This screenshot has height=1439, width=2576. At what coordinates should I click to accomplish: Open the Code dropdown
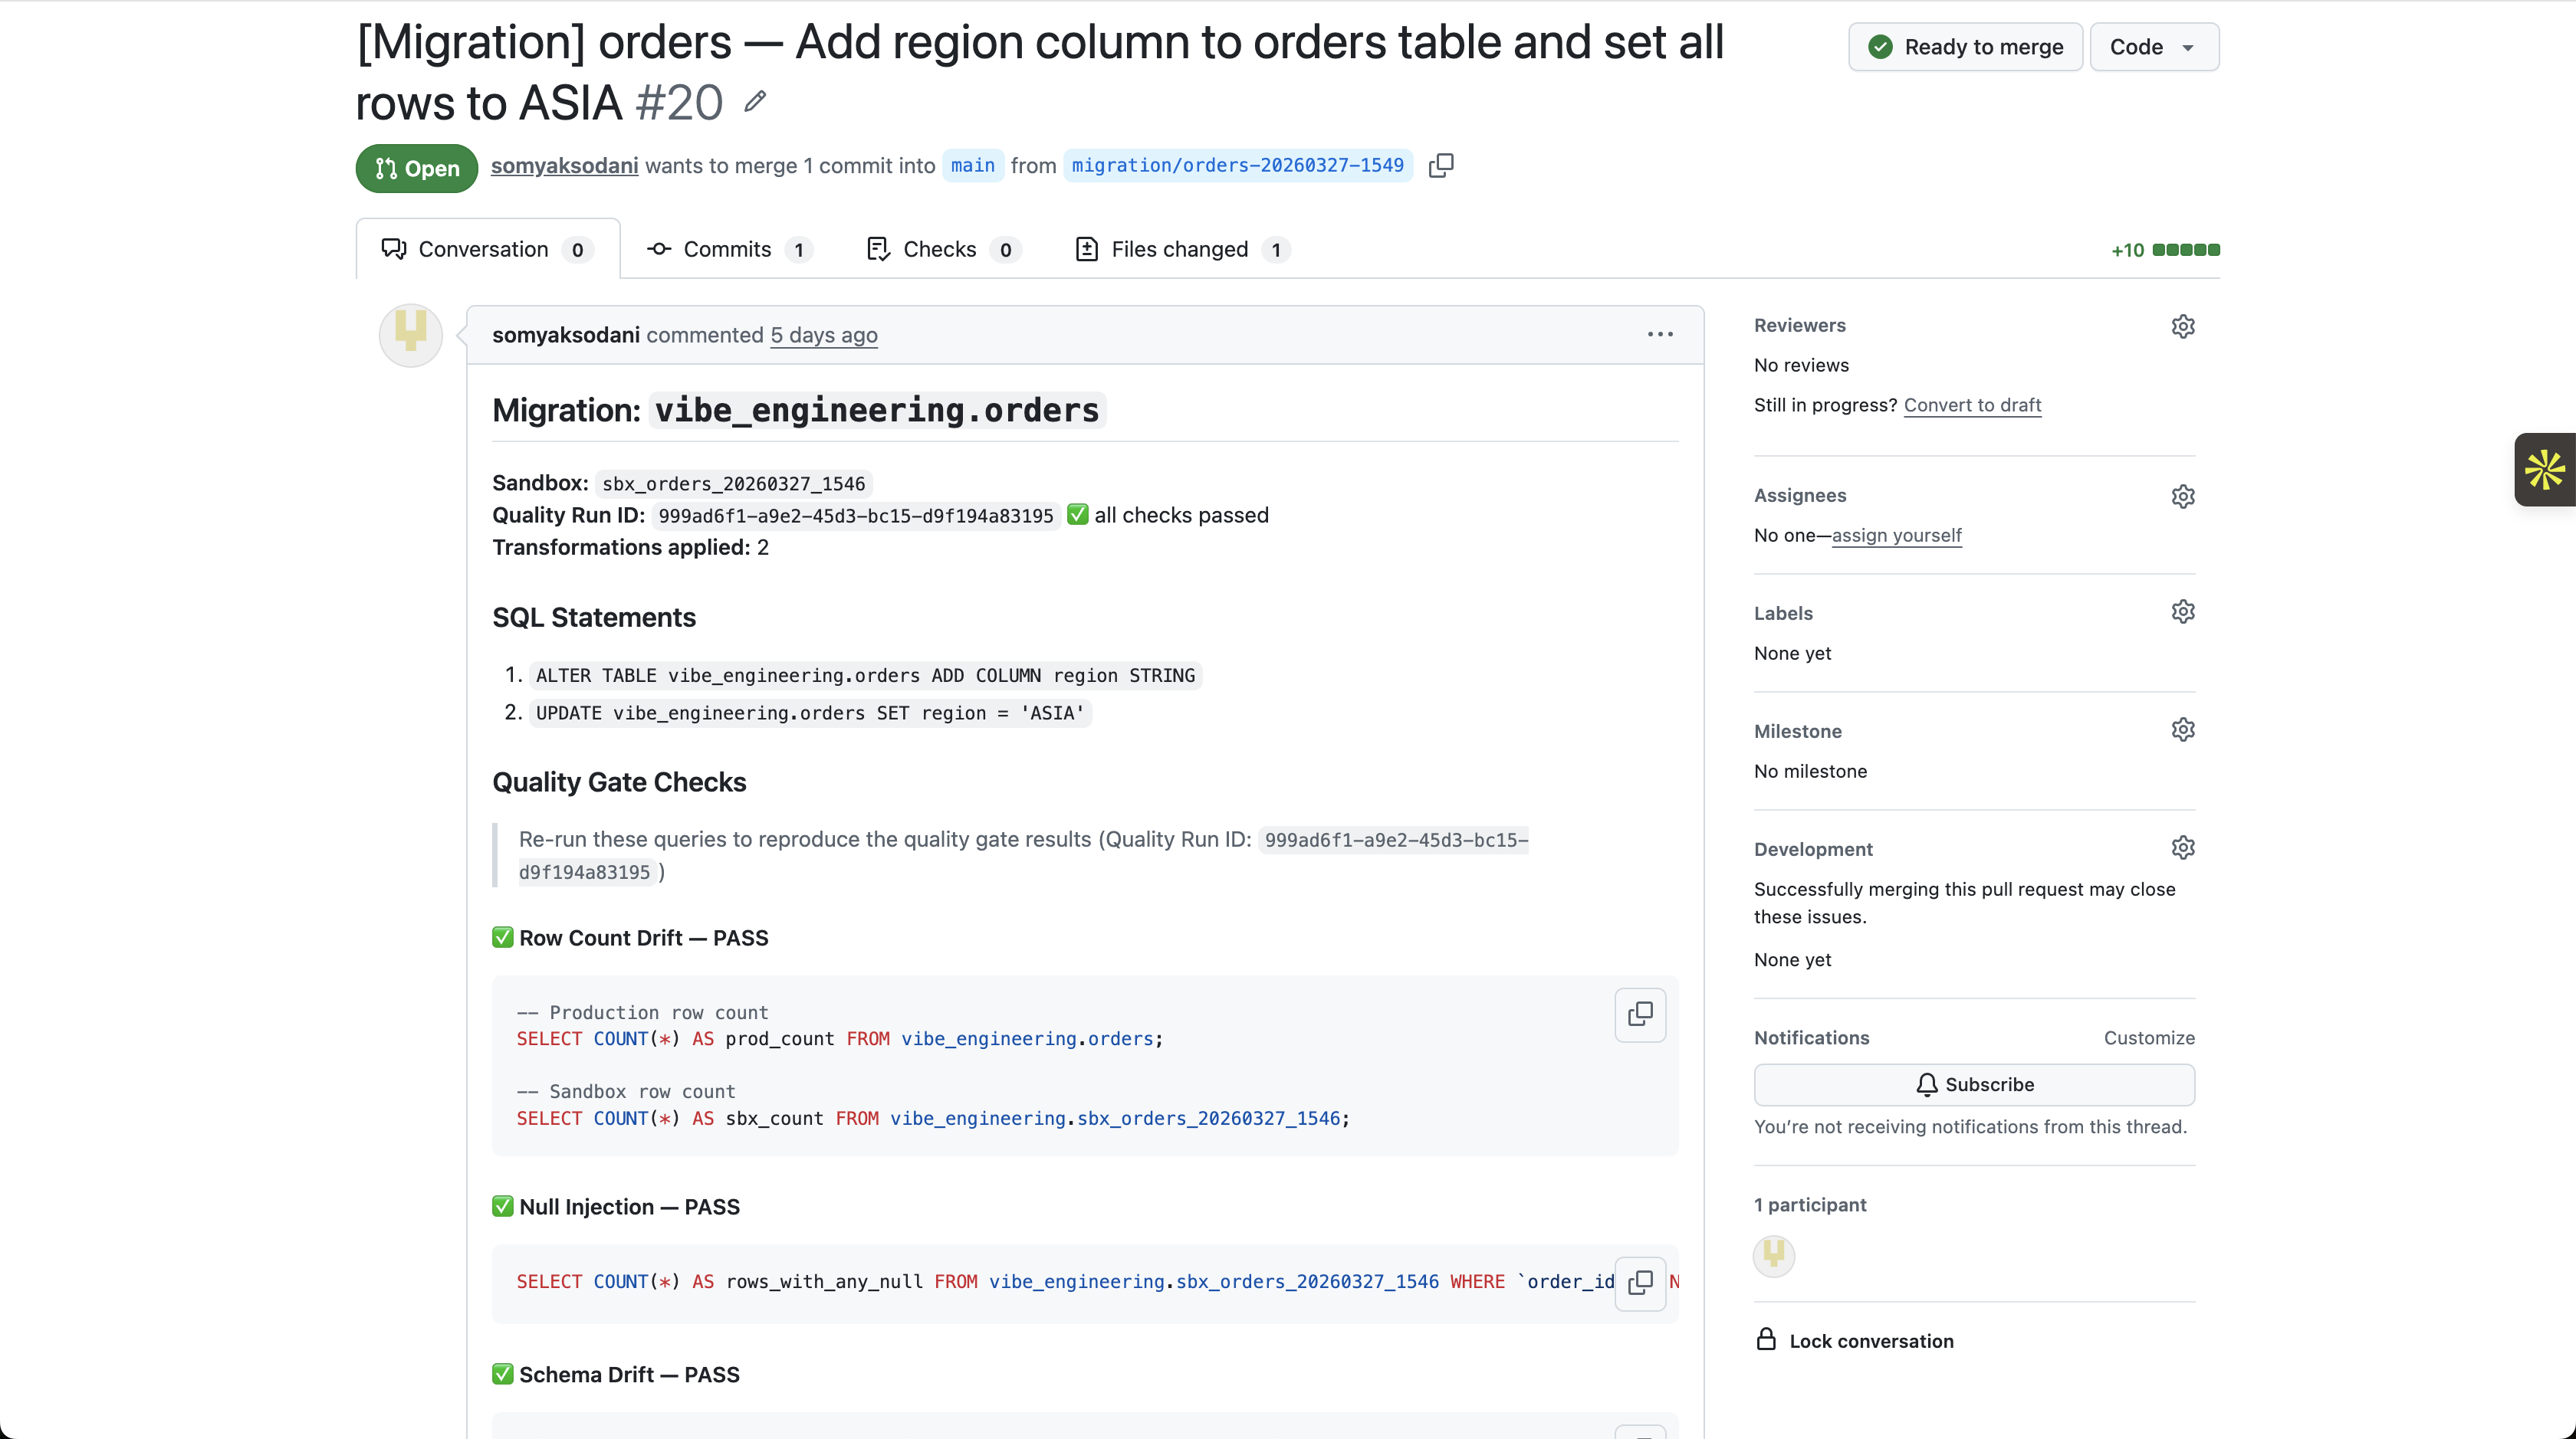[2153, 46]
